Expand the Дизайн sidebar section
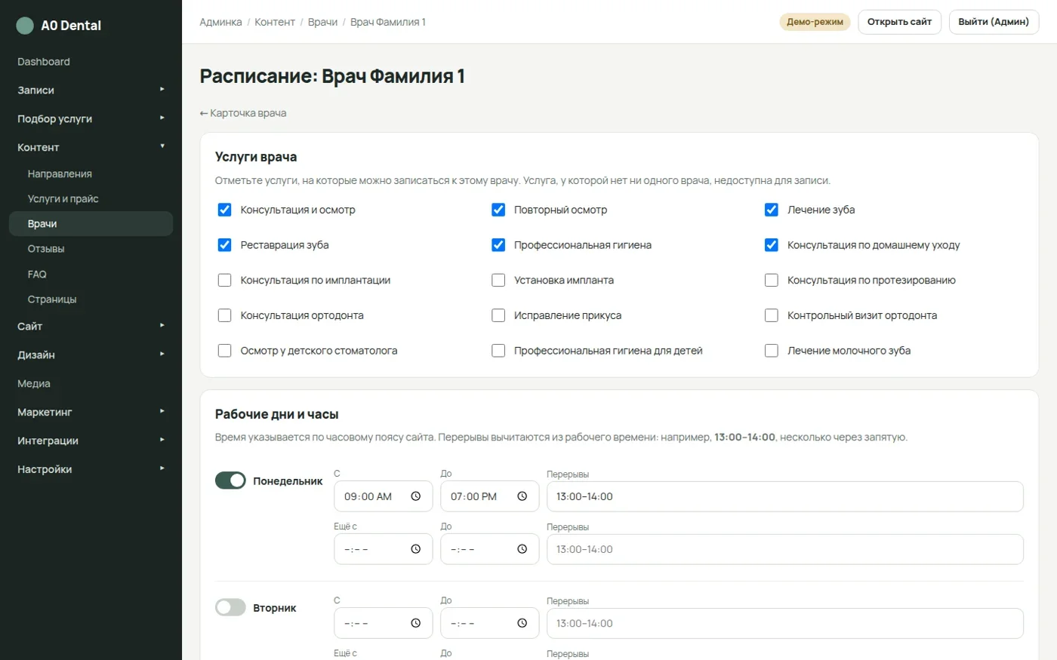The width and height of the screenshot is (1057, 660). point(91,355)
